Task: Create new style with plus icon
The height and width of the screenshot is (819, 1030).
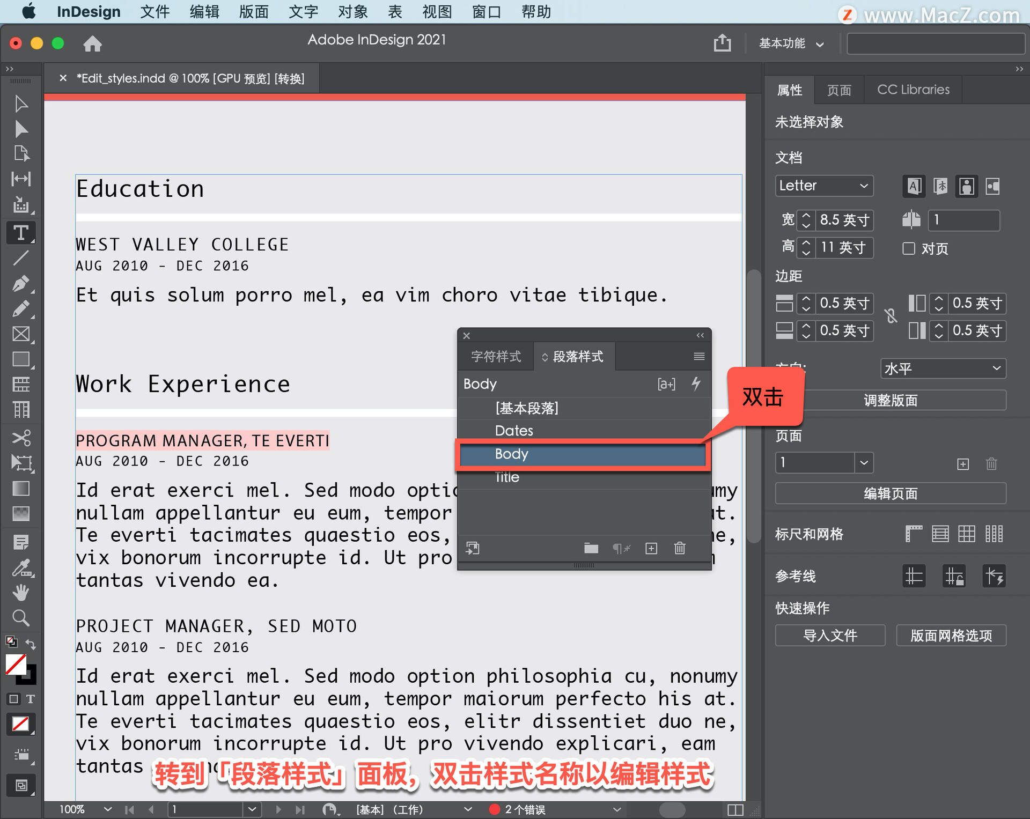Action: click(x=651, y=548)
